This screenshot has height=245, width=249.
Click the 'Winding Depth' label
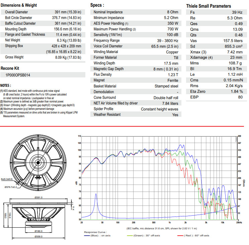click(x=104, y=63)
